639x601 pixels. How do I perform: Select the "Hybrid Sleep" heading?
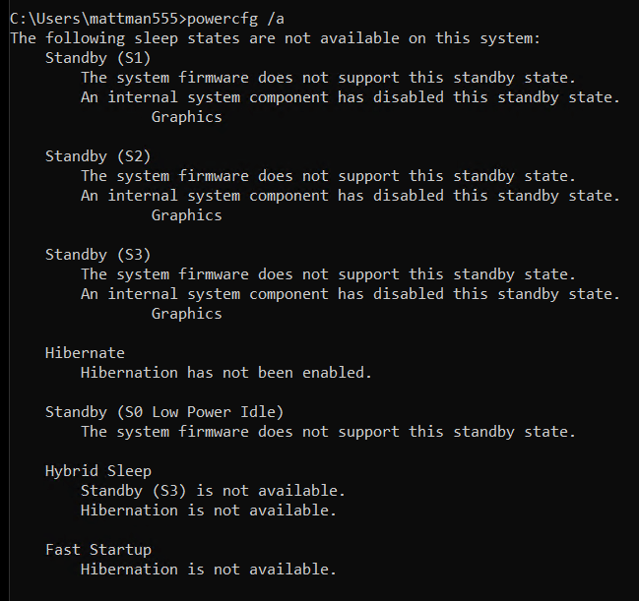[98, 471]
